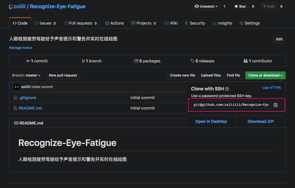Click the repository book icon
295x188 pixels.
(11, 7)
